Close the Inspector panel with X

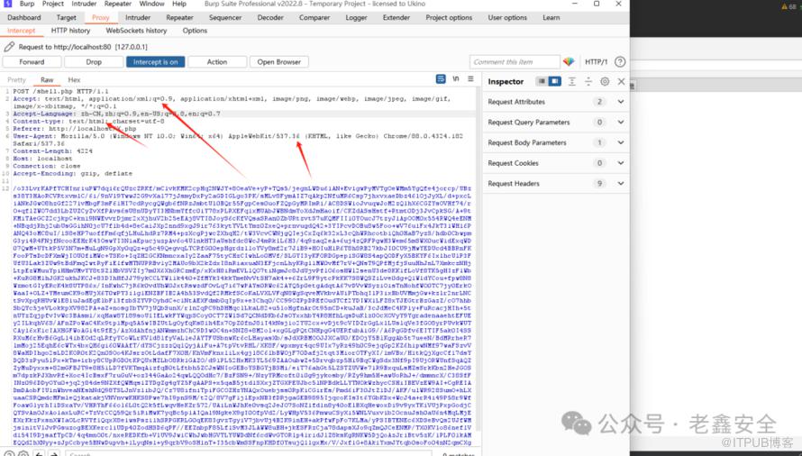pyautogui.click(x=621, y=81)
